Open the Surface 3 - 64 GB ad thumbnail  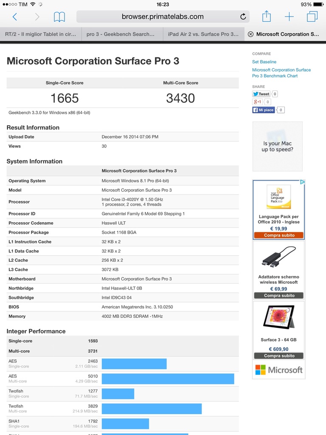pyautogui.click(x=278, y=317)
